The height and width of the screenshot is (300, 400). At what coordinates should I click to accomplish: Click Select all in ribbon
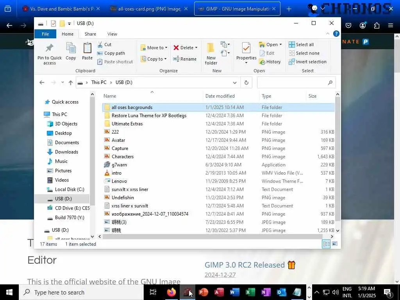pos(301,45)
